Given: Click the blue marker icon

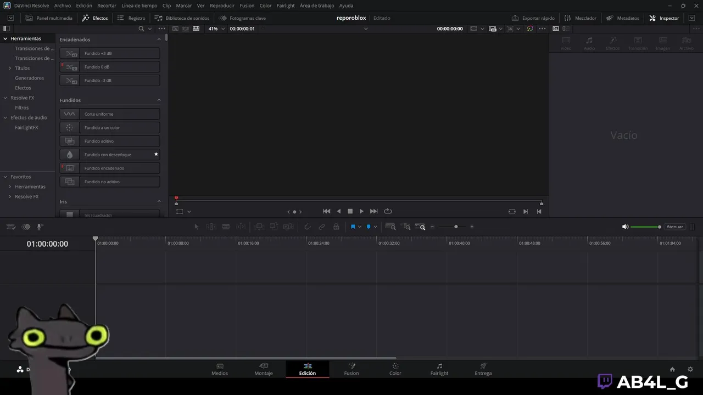Looking at the screenshot, I should point(369,227).
